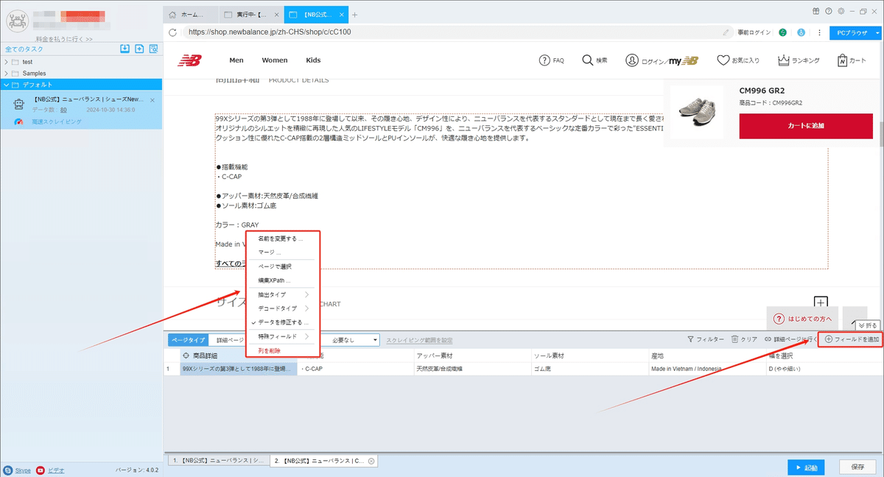Open the three-dot more options menu
884x477 pixels.
coord(818,32)
